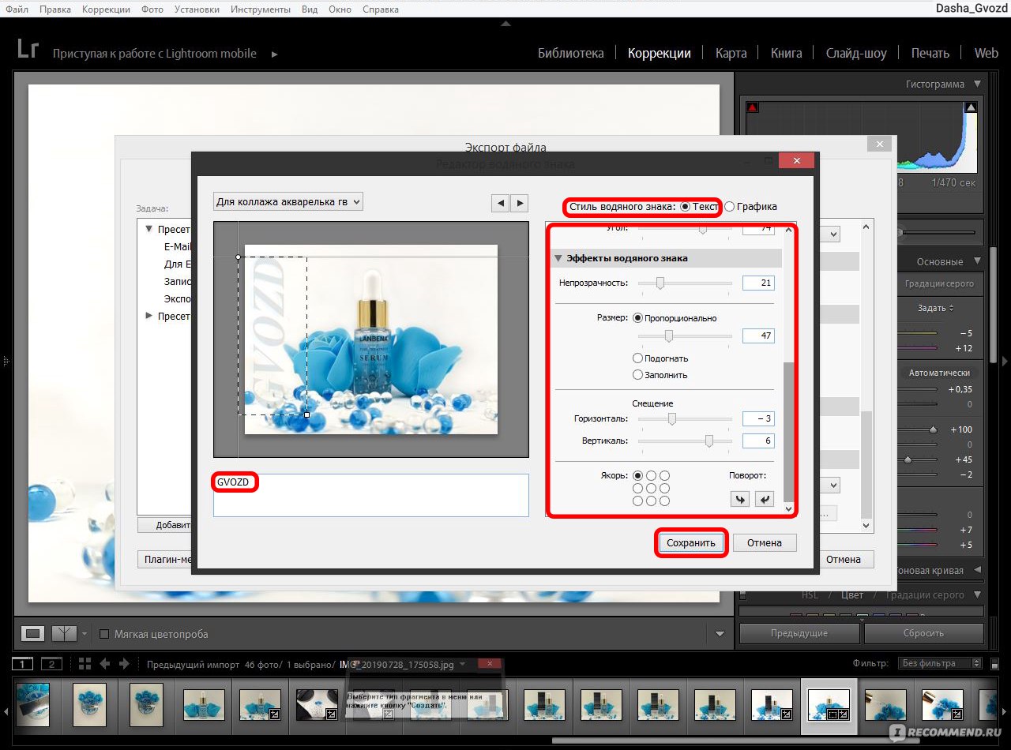1011x750 pixels.
Task: Click Автоматически tone button
Action: [x=939, y=373]
